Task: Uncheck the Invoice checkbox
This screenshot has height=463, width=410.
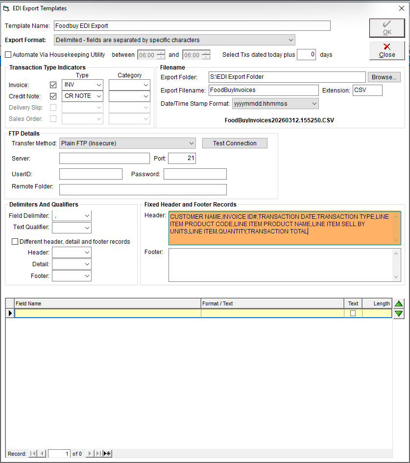Action: (53, 85)
